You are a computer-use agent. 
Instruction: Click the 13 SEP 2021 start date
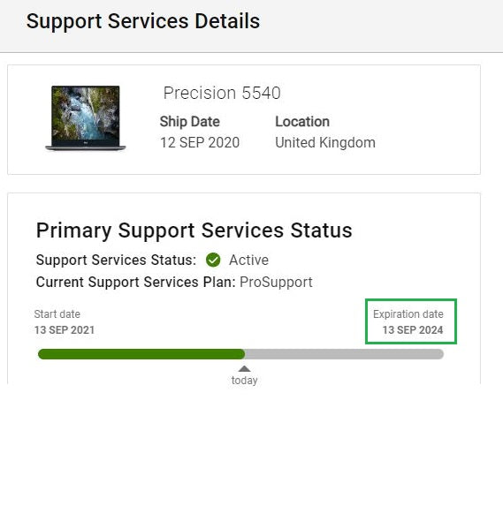pyautogui.click(x=65, y=330)
